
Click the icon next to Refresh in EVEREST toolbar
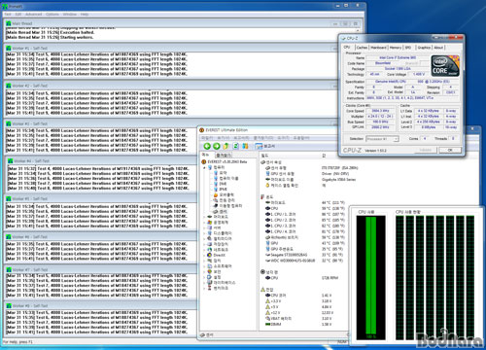(x=245, y=146)
